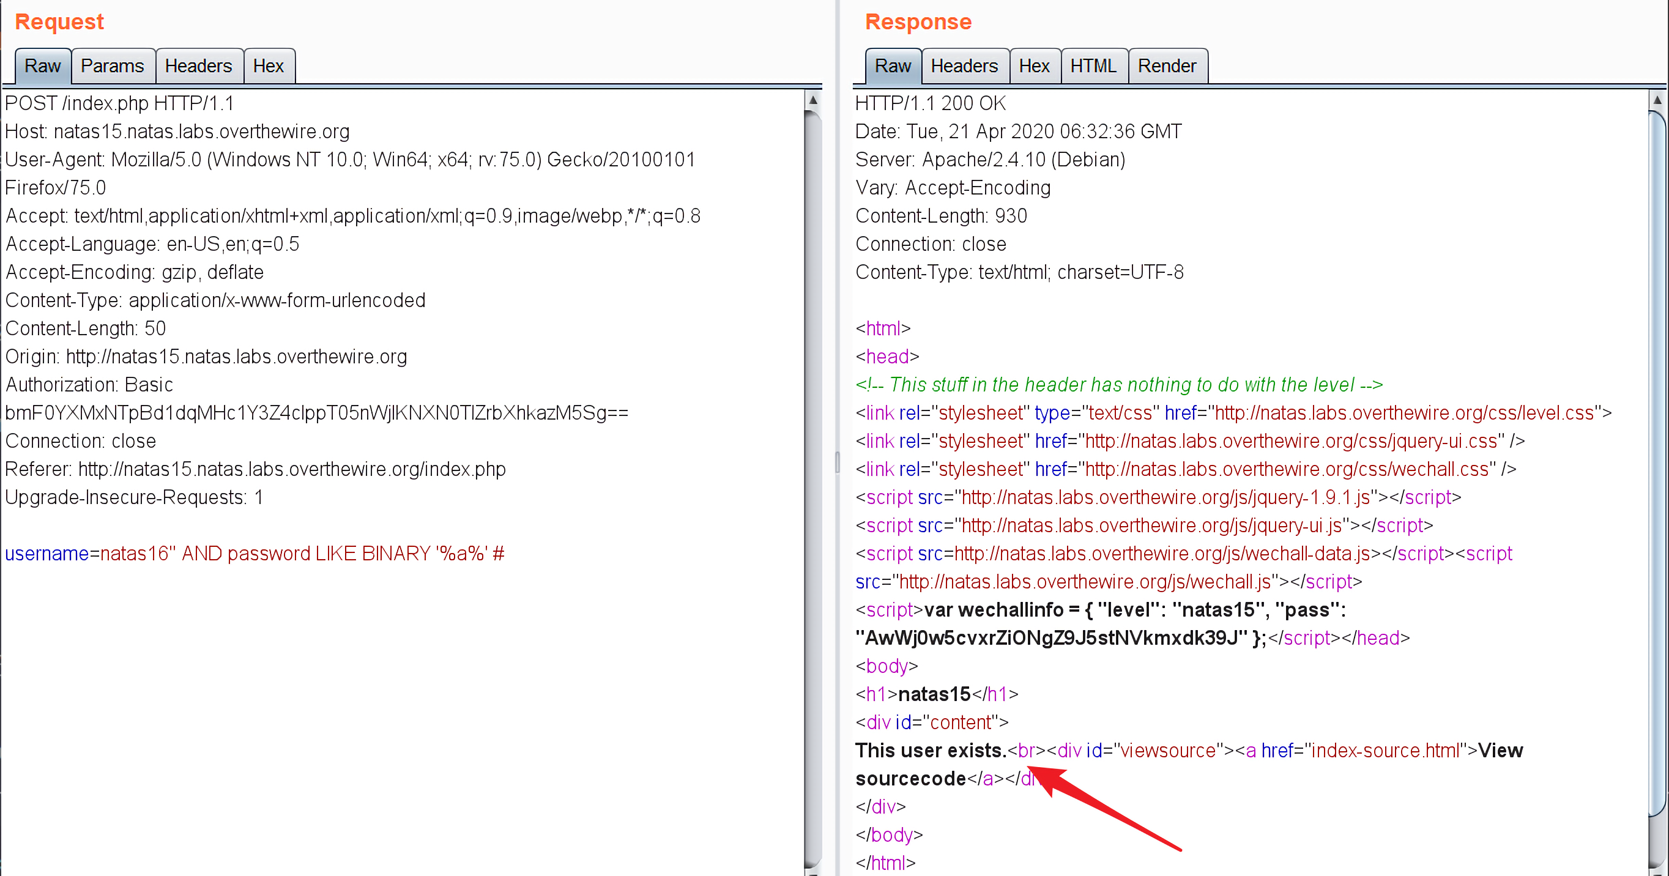Image resolution: width=1669 pixels, height=876 pixels.
Task: Click the Date: Tue, 21 Apr 2020 header
Action: pos(1019,132)
